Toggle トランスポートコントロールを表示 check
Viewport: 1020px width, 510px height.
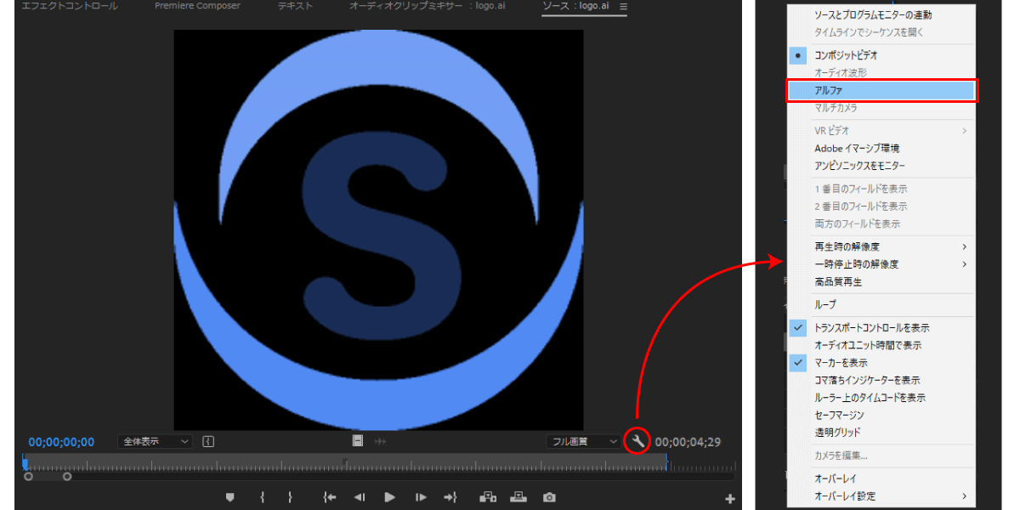point(882,327)
